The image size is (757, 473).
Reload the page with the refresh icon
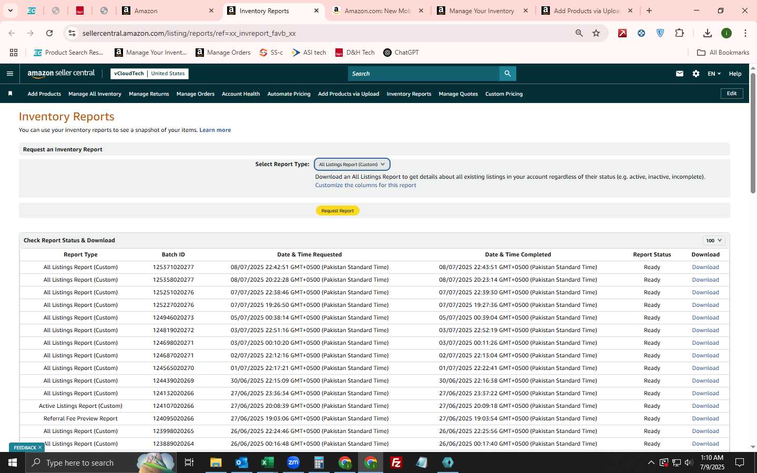(x=49, y=33)
